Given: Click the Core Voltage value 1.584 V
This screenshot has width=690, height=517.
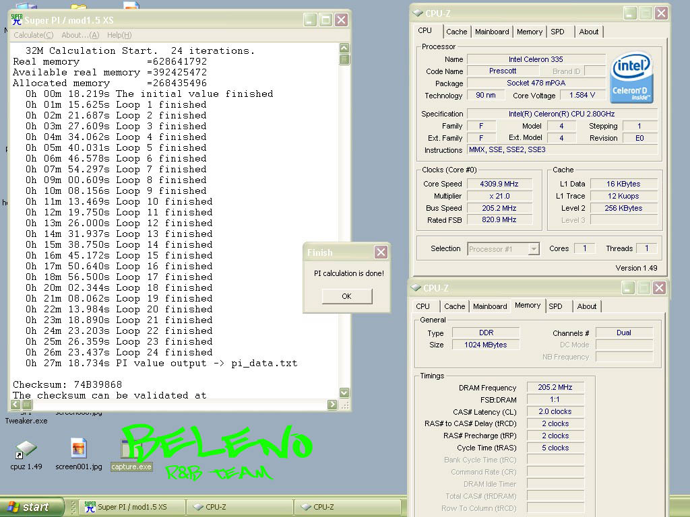Looking at the screenshot, I should [x=582, y=95].
